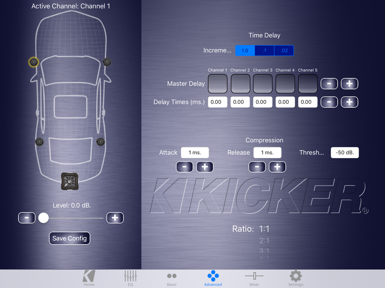The width and height of the screenshot is (385, 288).
Task: Click the Threshold -50 dB field
Action: click(345, 152)
